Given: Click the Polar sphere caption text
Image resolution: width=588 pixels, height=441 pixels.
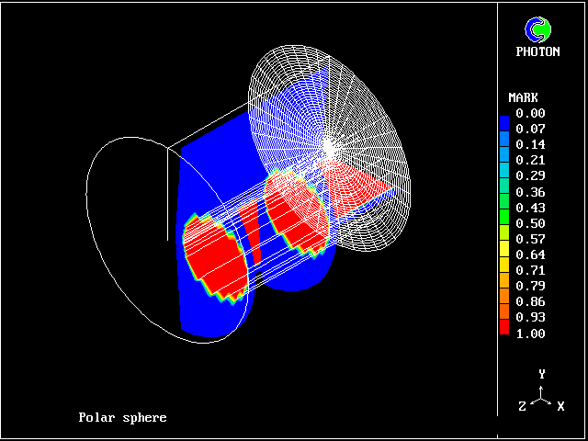Looking at the screenshot, I should 122,418.
